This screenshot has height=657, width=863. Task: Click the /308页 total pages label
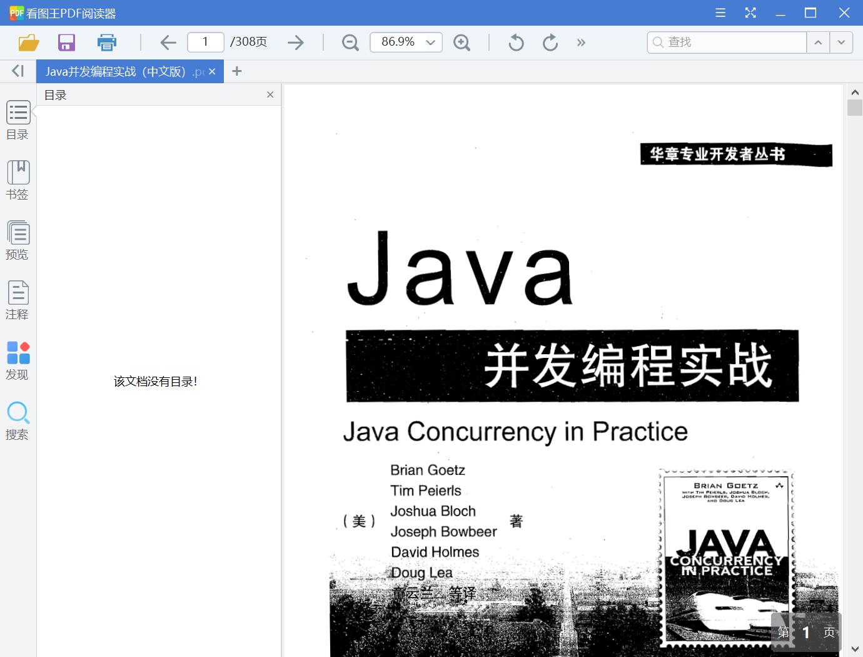248,42
